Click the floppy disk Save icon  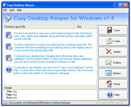pyautogui.click(x=110, y=30)
